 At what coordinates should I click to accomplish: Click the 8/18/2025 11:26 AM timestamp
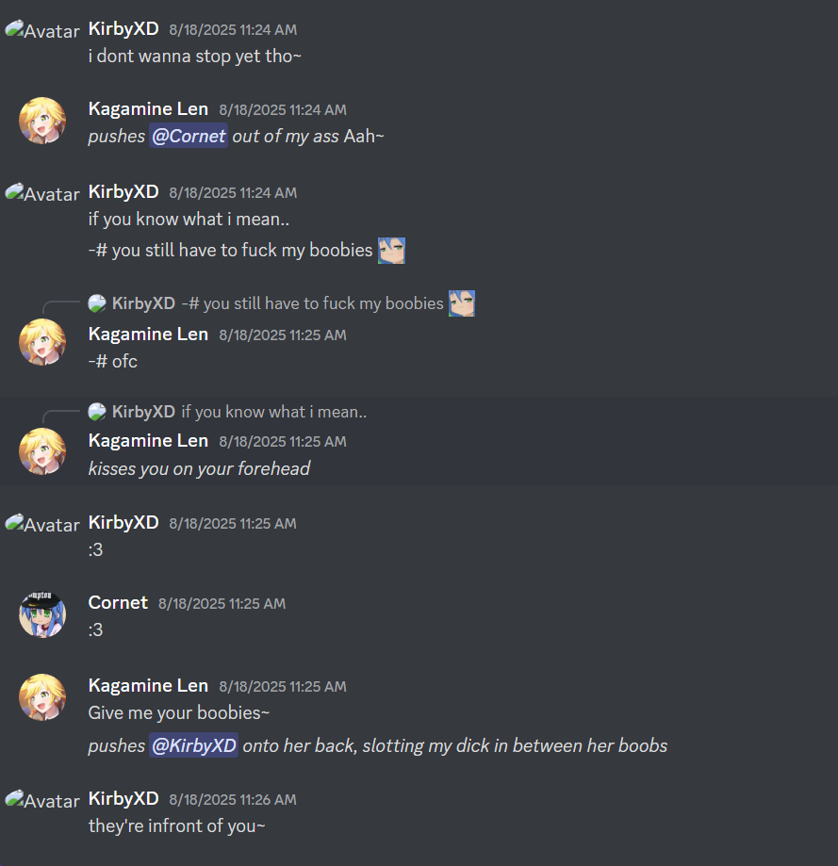[233, 800]
